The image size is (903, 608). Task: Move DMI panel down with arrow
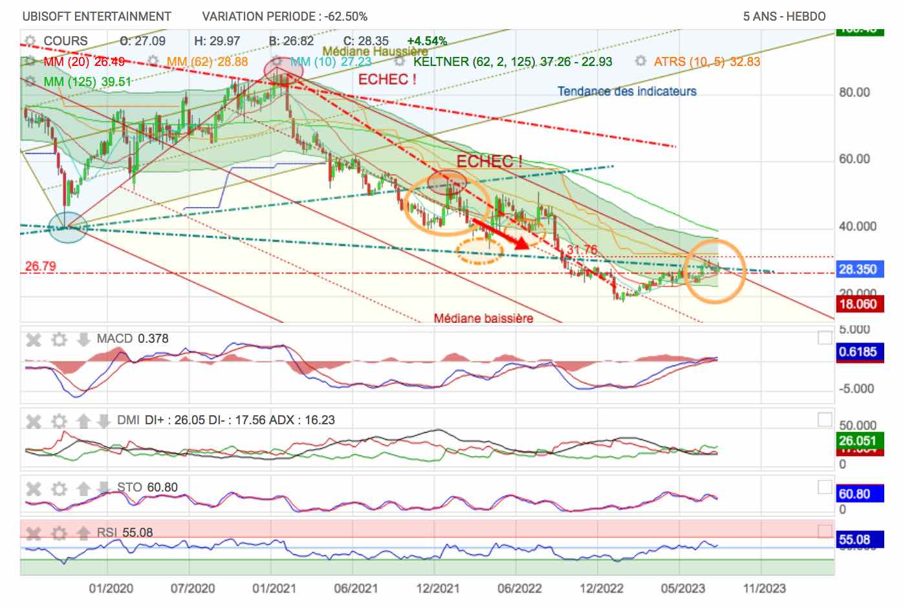coord(103,421)
